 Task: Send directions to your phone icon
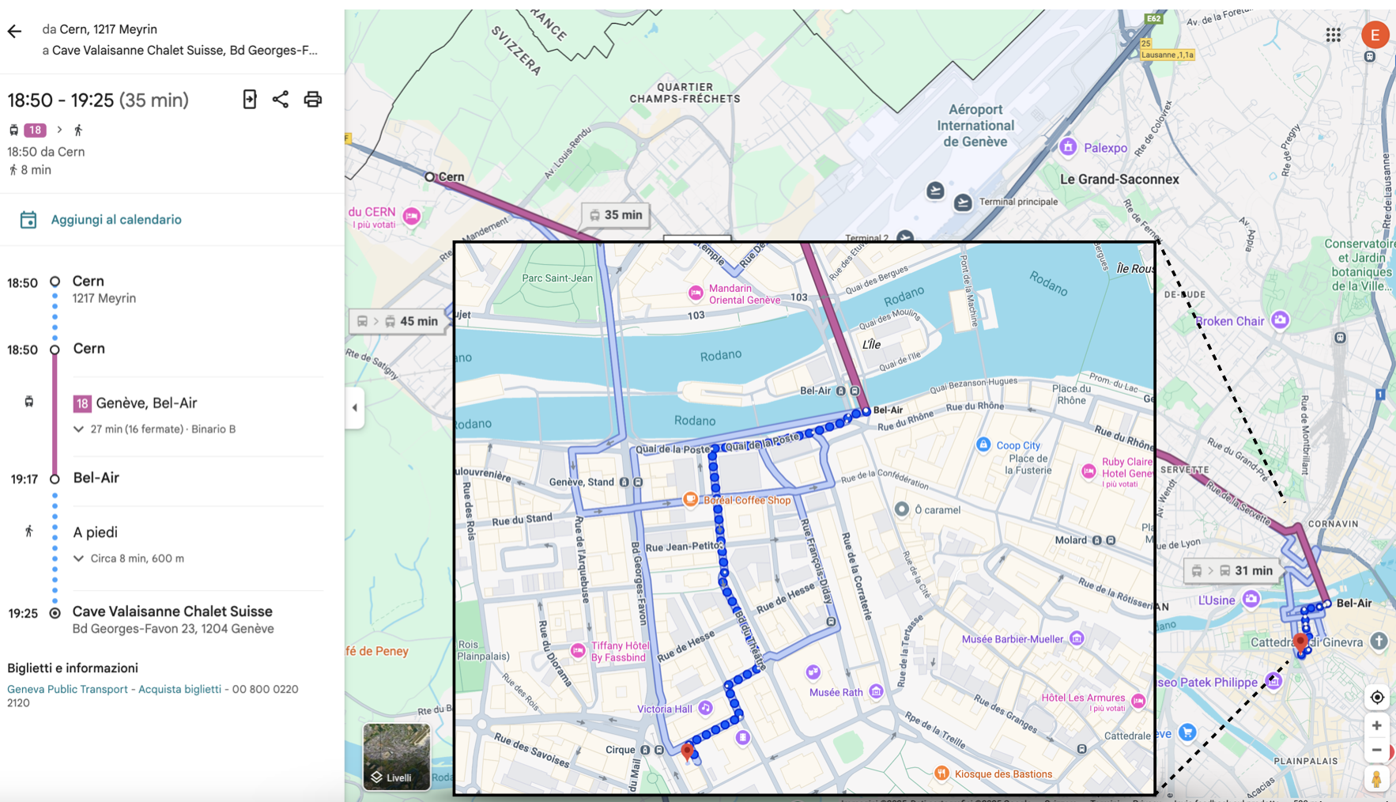(250, 99)
